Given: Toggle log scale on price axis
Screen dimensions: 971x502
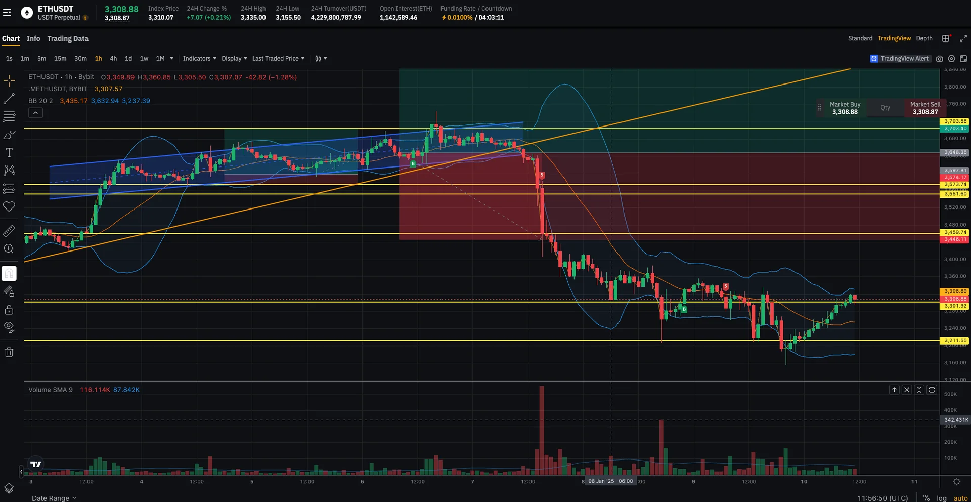Looking at the screenshot, I should pyautogui.click(x=941, y=498).
